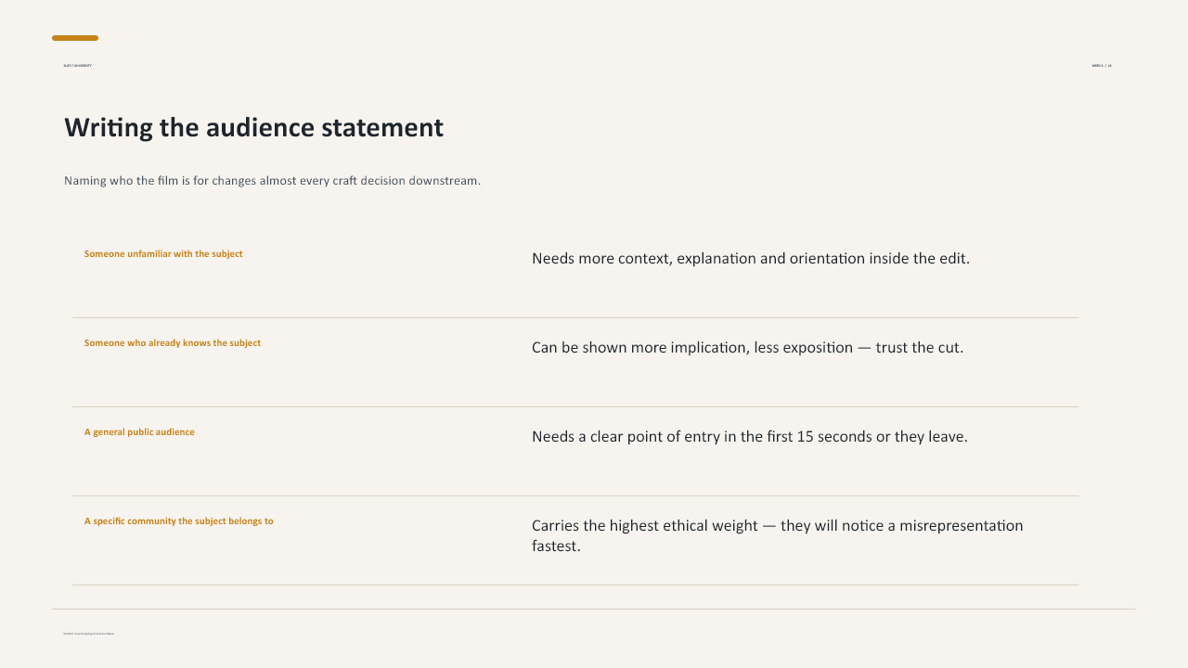Select the text about the first 15 seconds
This screenshot has height=668, width=1188.
750,437
